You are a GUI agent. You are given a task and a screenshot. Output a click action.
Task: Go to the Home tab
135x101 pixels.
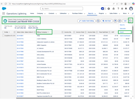(x=32, y=13)
